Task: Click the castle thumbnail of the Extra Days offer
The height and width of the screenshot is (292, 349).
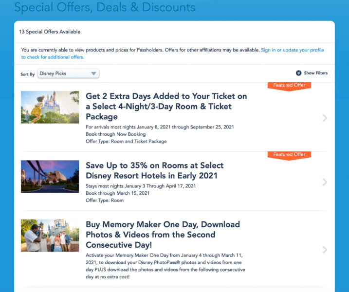Action: click(x=50, y=107)
